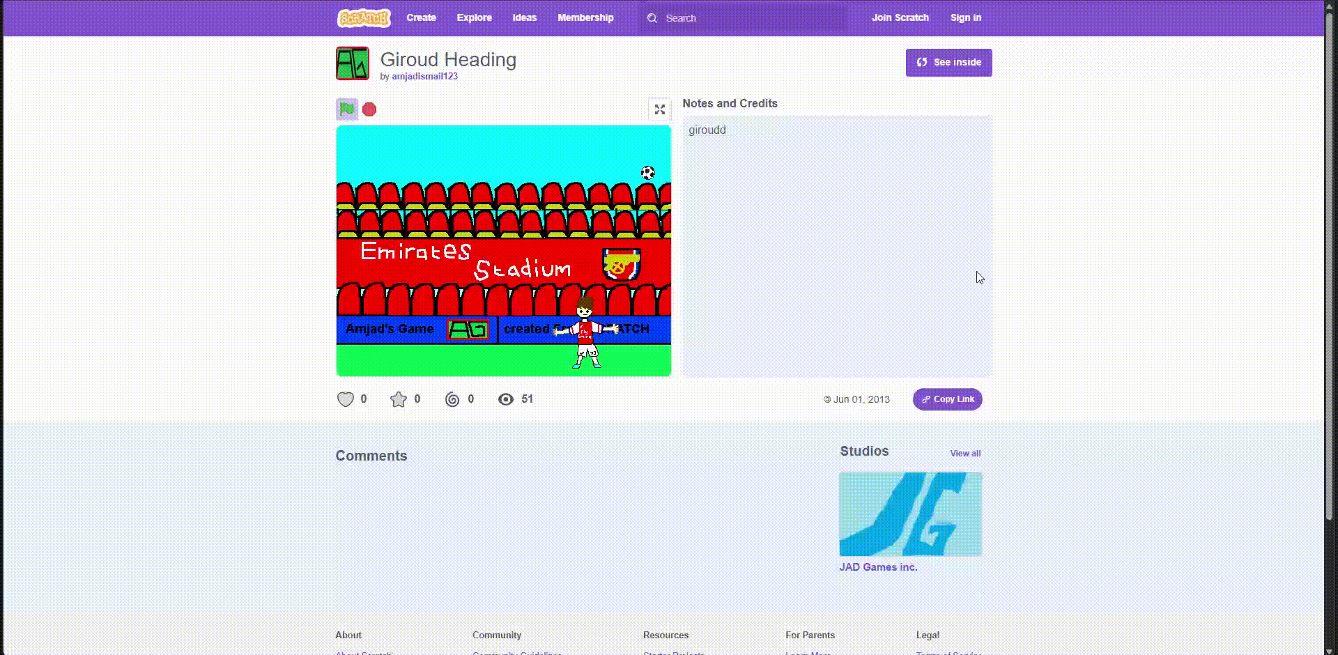
Task: Open the Membership page
Action: coord(585,18)
